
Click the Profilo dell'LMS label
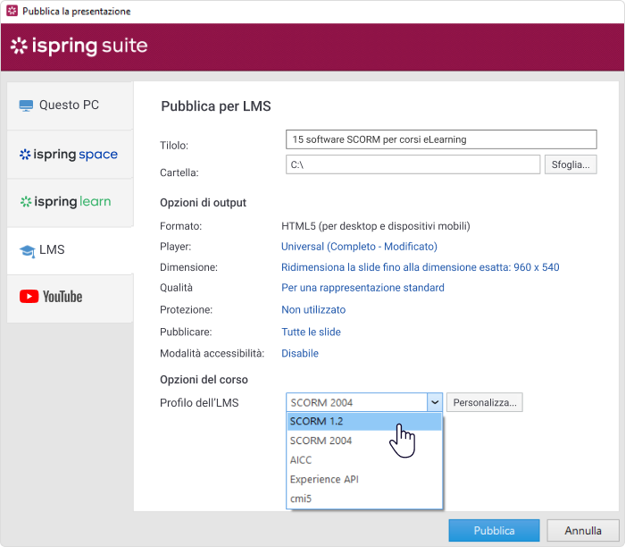[199, 402]
